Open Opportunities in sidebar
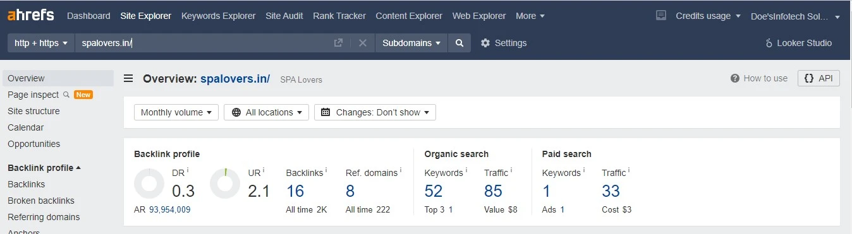The height and width of the screenshot is (234, 852). 33,144
